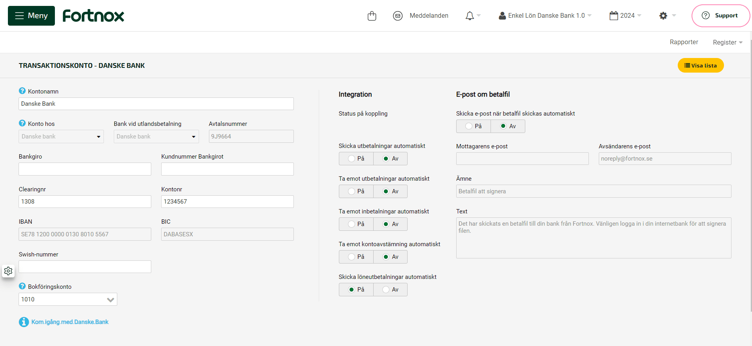This screenshot has height=346, width=752.
Task: Click the Avsändarens e-post field
Action: [x=665, y=159]
